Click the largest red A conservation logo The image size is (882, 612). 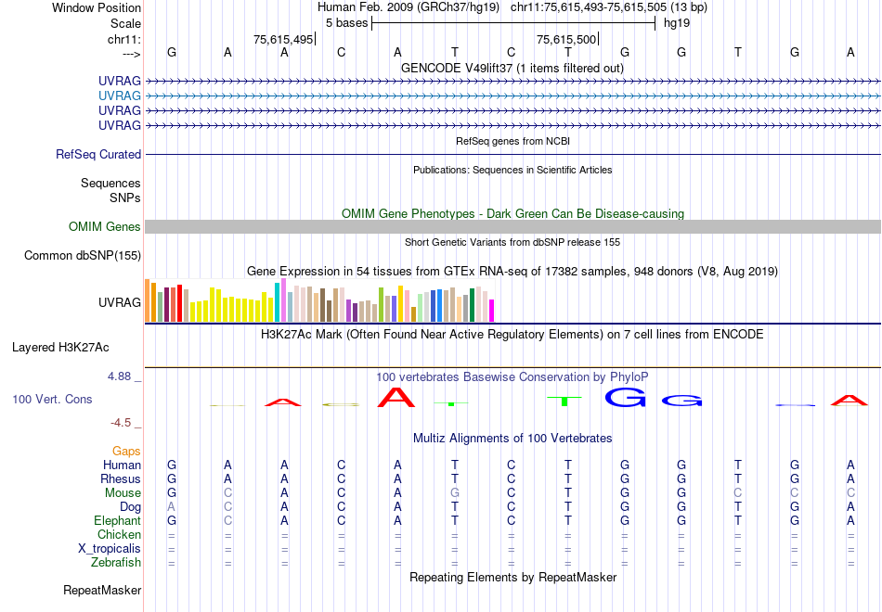pyautogui.click(x=396, y=397)
